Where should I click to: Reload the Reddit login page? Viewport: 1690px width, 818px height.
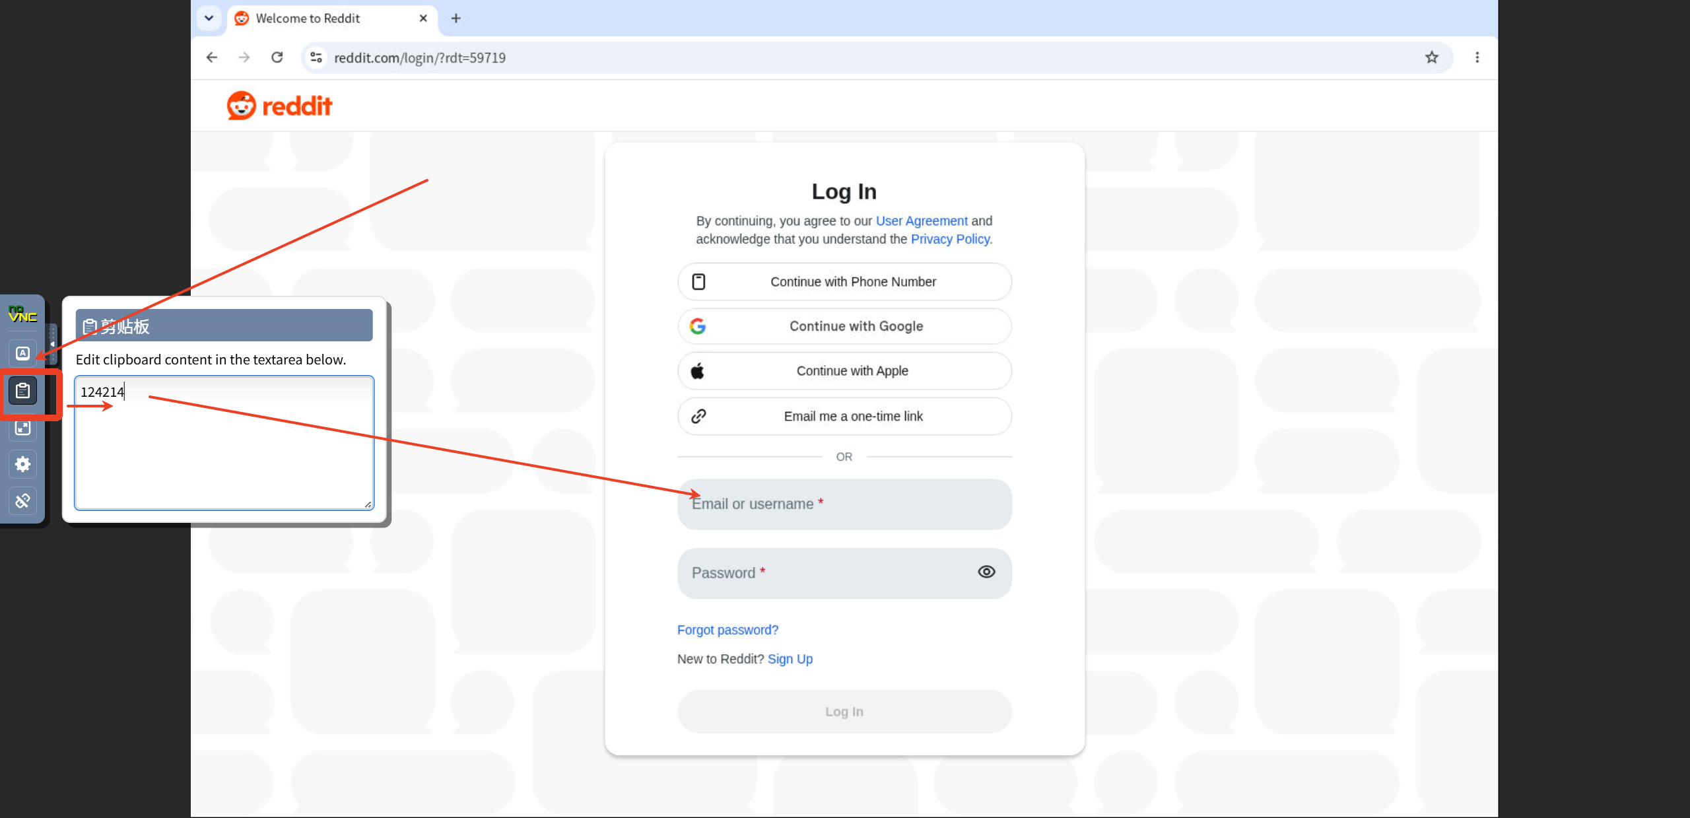[277, 57]
